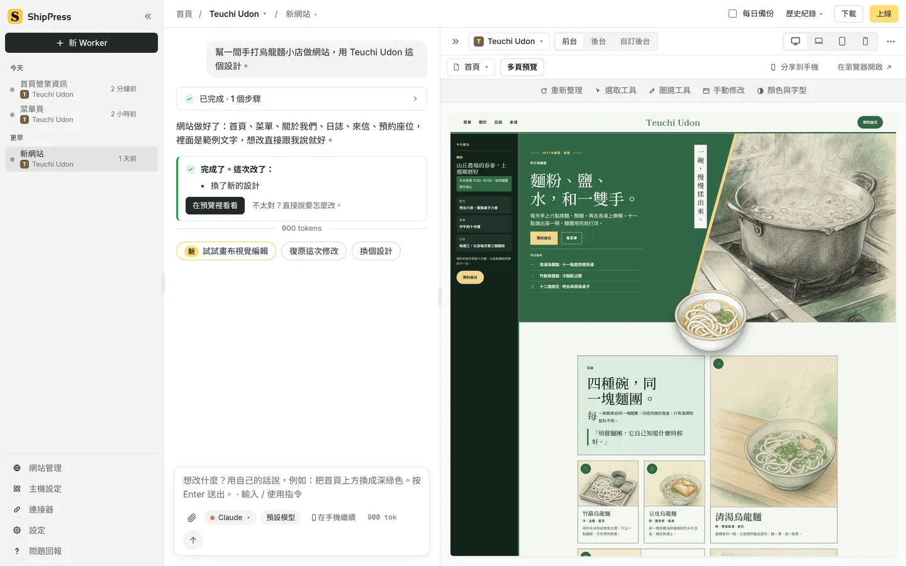906x566 pixels.
Task: Attach a file with the paperclip icon
Action: (192, 518)
